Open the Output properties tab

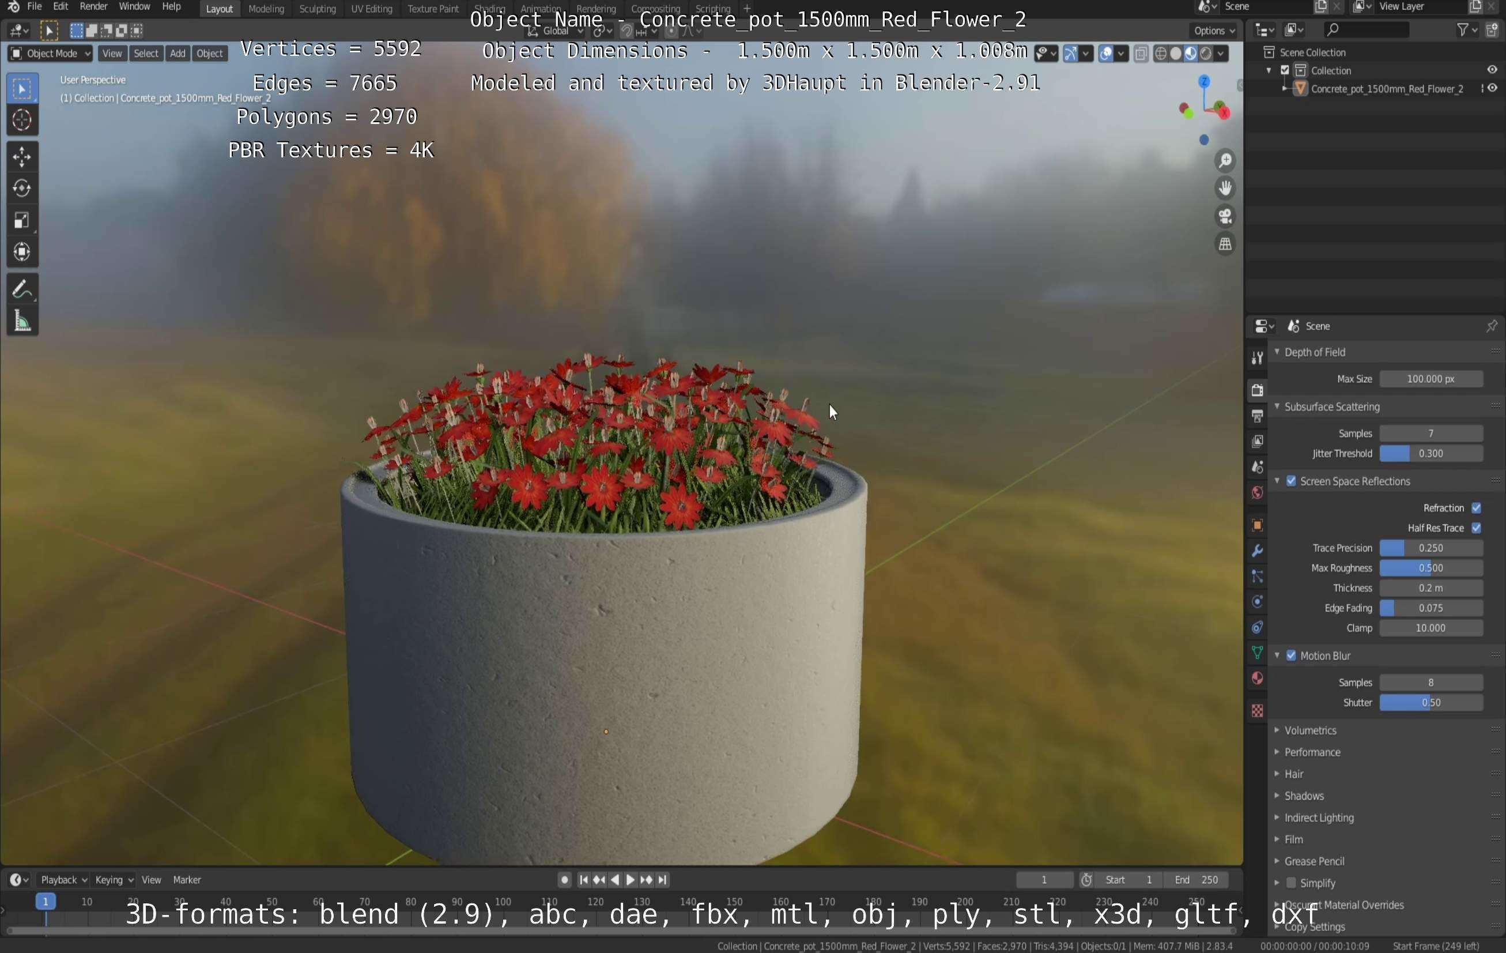[1256, 416]
